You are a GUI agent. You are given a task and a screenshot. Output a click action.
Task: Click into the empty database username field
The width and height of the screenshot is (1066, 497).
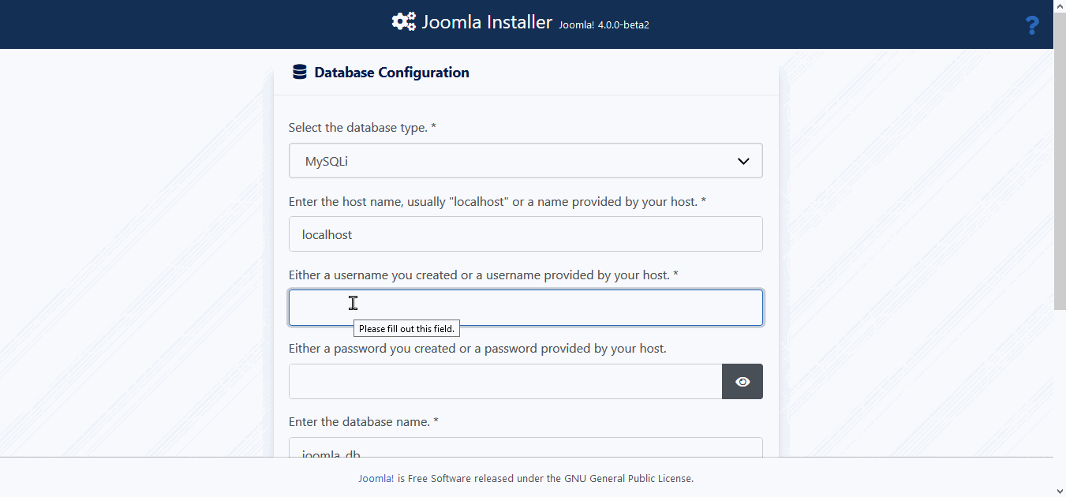coord(526,308)
